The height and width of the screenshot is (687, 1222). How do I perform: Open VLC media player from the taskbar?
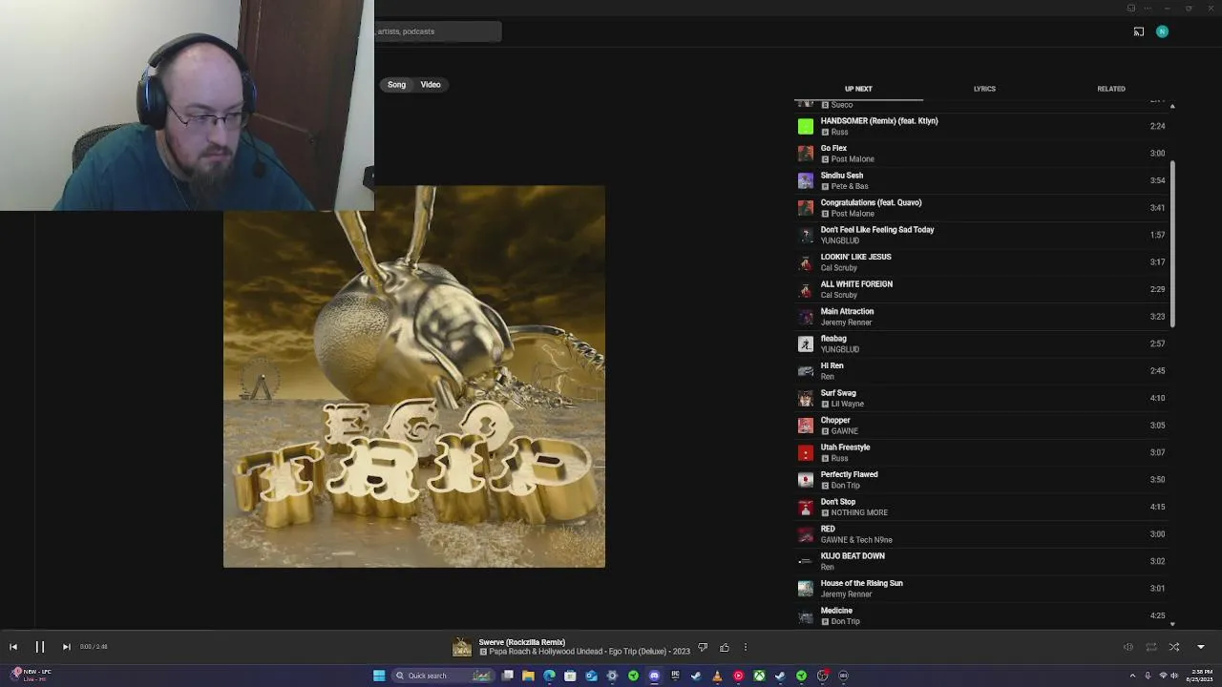(717, 676)
